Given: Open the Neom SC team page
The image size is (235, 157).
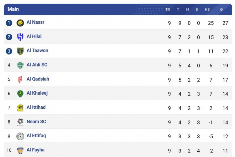Looking at the screenshot, I should point(36,122).
